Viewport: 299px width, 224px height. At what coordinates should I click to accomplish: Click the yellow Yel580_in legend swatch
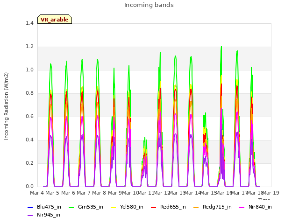114,207
